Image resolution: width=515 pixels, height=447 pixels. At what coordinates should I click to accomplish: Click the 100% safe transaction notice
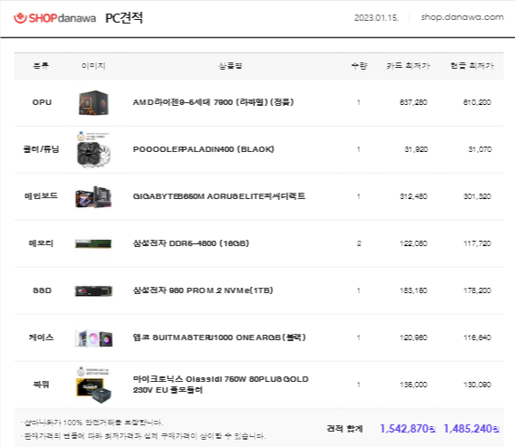coord(92,423)
